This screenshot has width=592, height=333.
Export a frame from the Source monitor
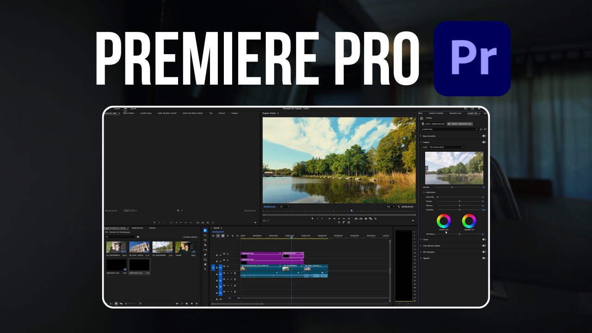coord(208,222)
